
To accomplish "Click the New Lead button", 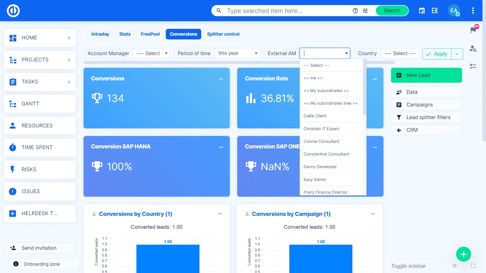I will [x=426, y=75].
